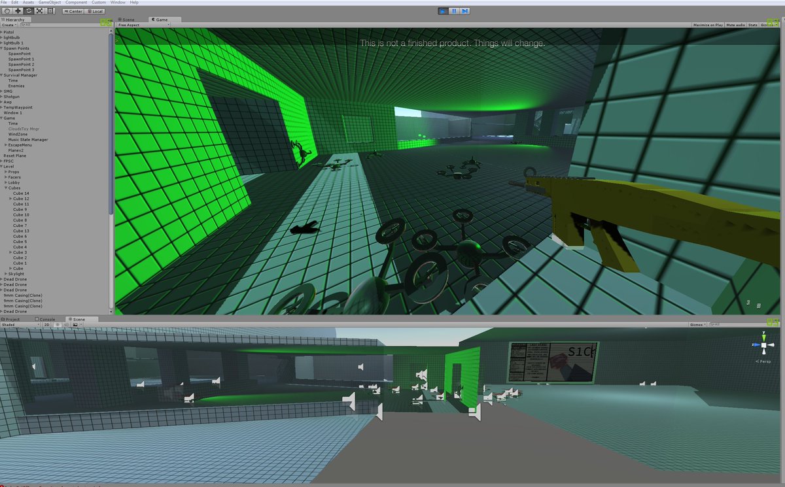
Task: Switch to the Project tab
Action: click(16, 319)
